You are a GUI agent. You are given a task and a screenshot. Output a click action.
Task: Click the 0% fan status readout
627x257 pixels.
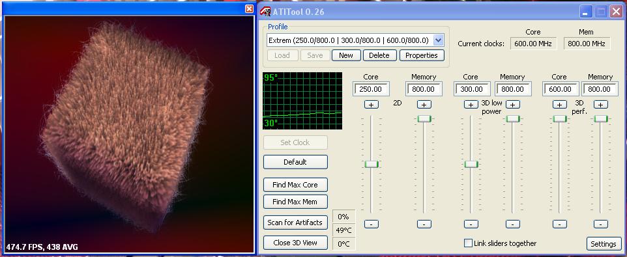point(343,217)
